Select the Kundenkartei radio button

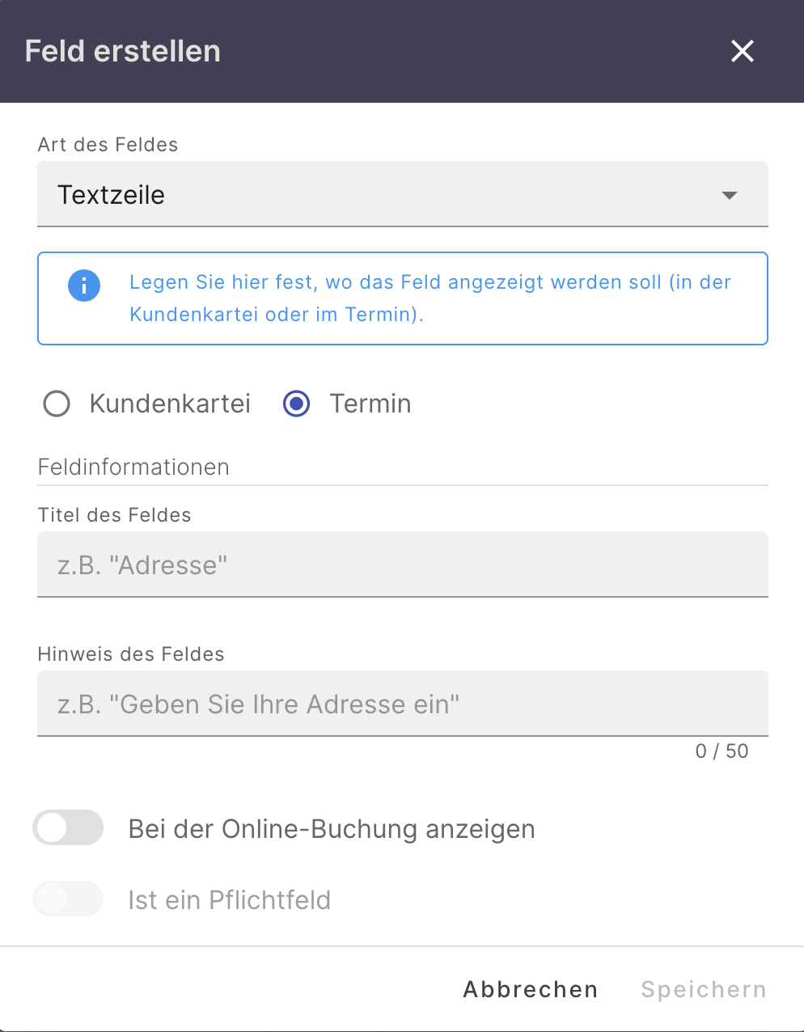pyautogui.click(x=56, y=404)
